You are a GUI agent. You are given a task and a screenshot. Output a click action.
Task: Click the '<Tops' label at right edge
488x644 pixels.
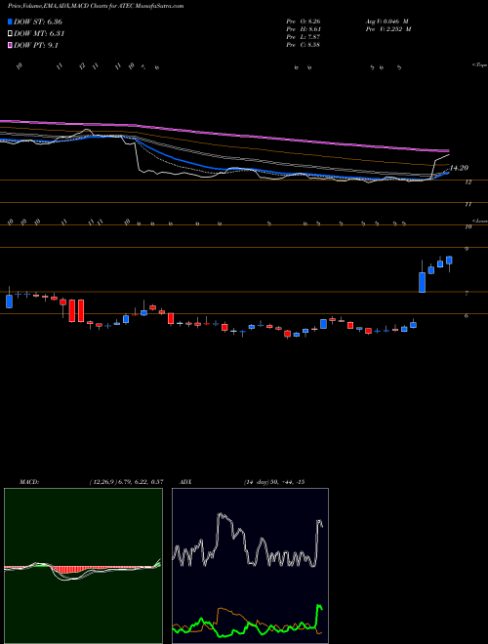[x=480, y=65]
